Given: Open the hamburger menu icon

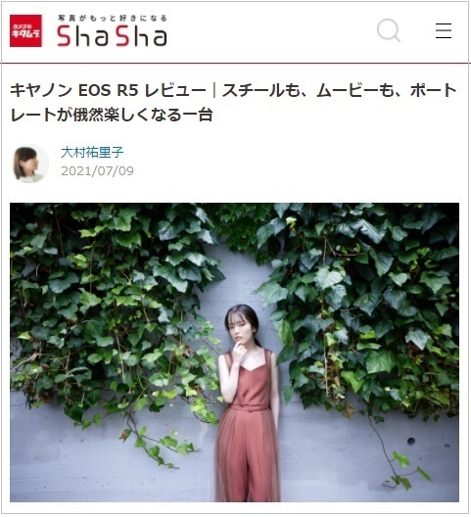Looking at the screenshot, I should [x=444, y=30].
